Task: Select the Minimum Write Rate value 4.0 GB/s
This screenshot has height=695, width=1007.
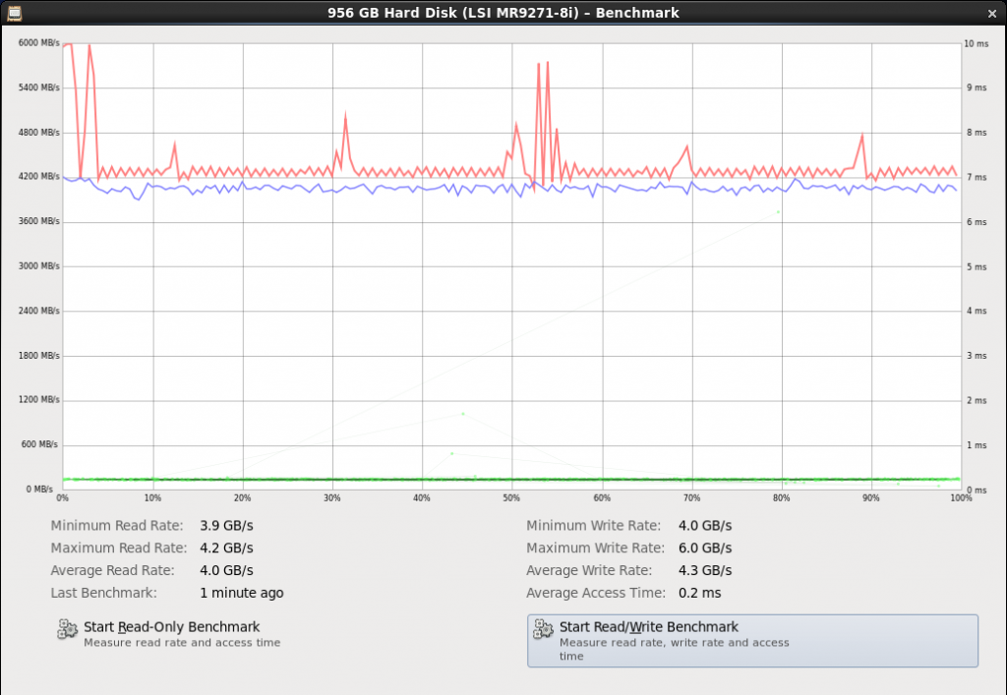Action: click(705, 526)
